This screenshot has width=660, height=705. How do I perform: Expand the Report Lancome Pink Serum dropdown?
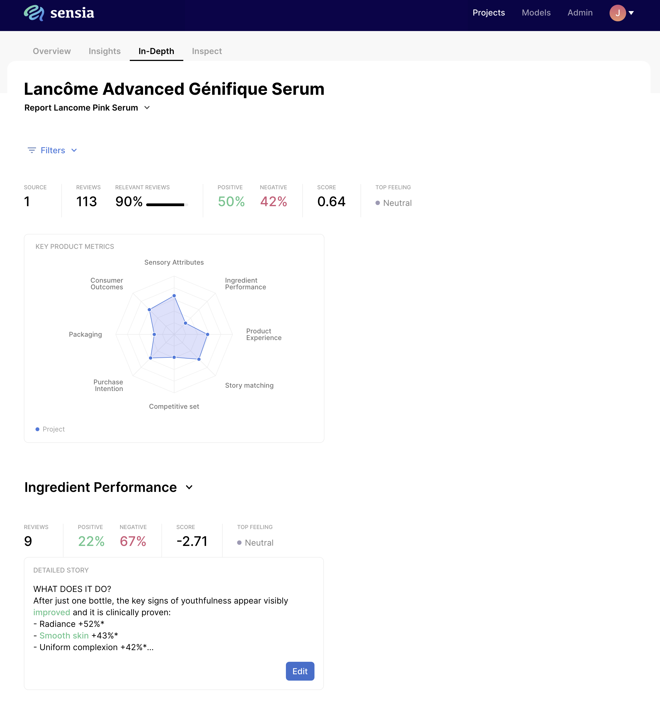coord(147,108)
